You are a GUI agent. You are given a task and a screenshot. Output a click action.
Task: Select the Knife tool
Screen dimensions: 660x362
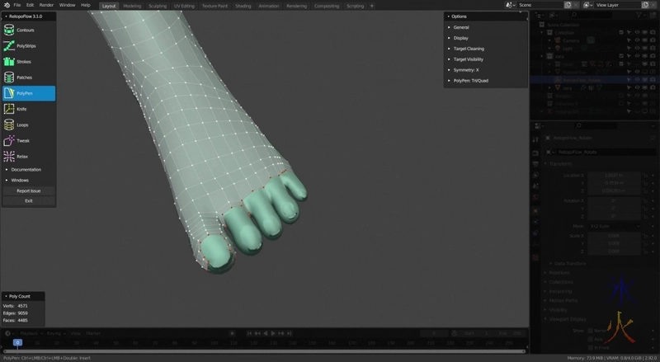[29, 109]
